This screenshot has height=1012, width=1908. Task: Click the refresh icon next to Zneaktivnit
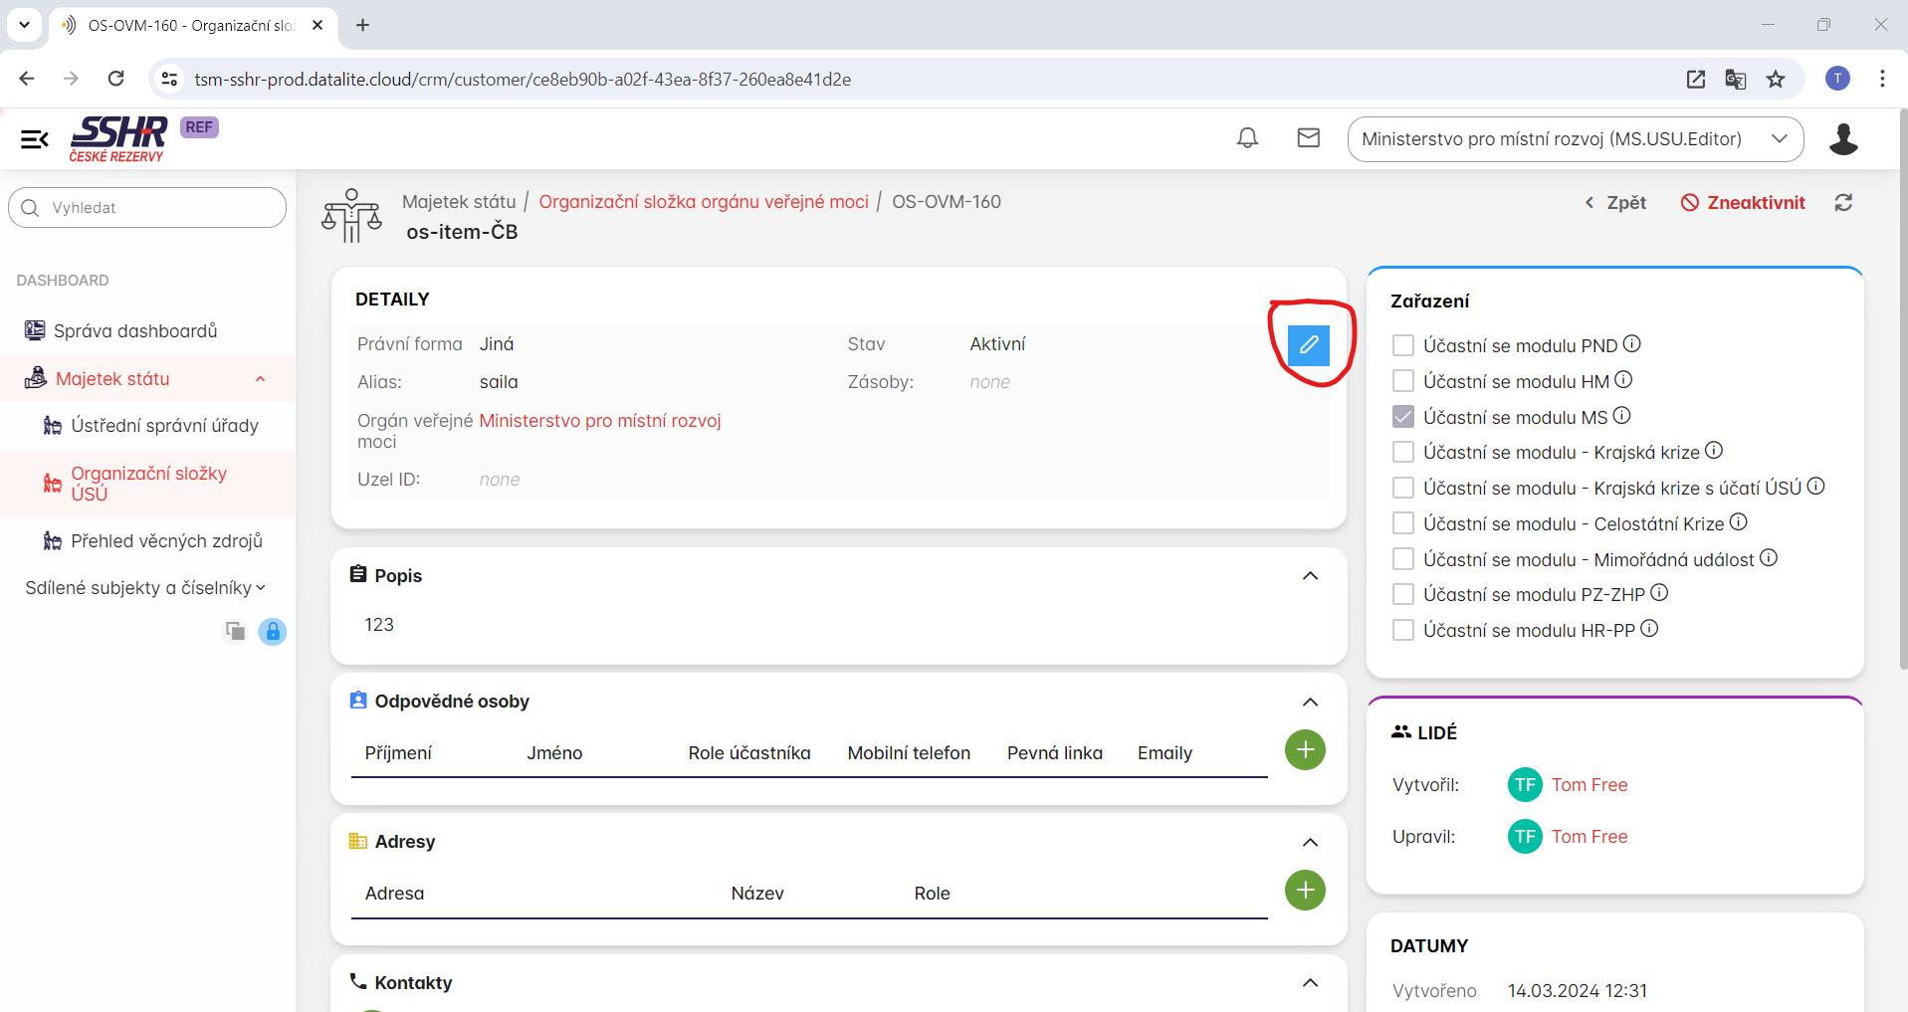1843,203
